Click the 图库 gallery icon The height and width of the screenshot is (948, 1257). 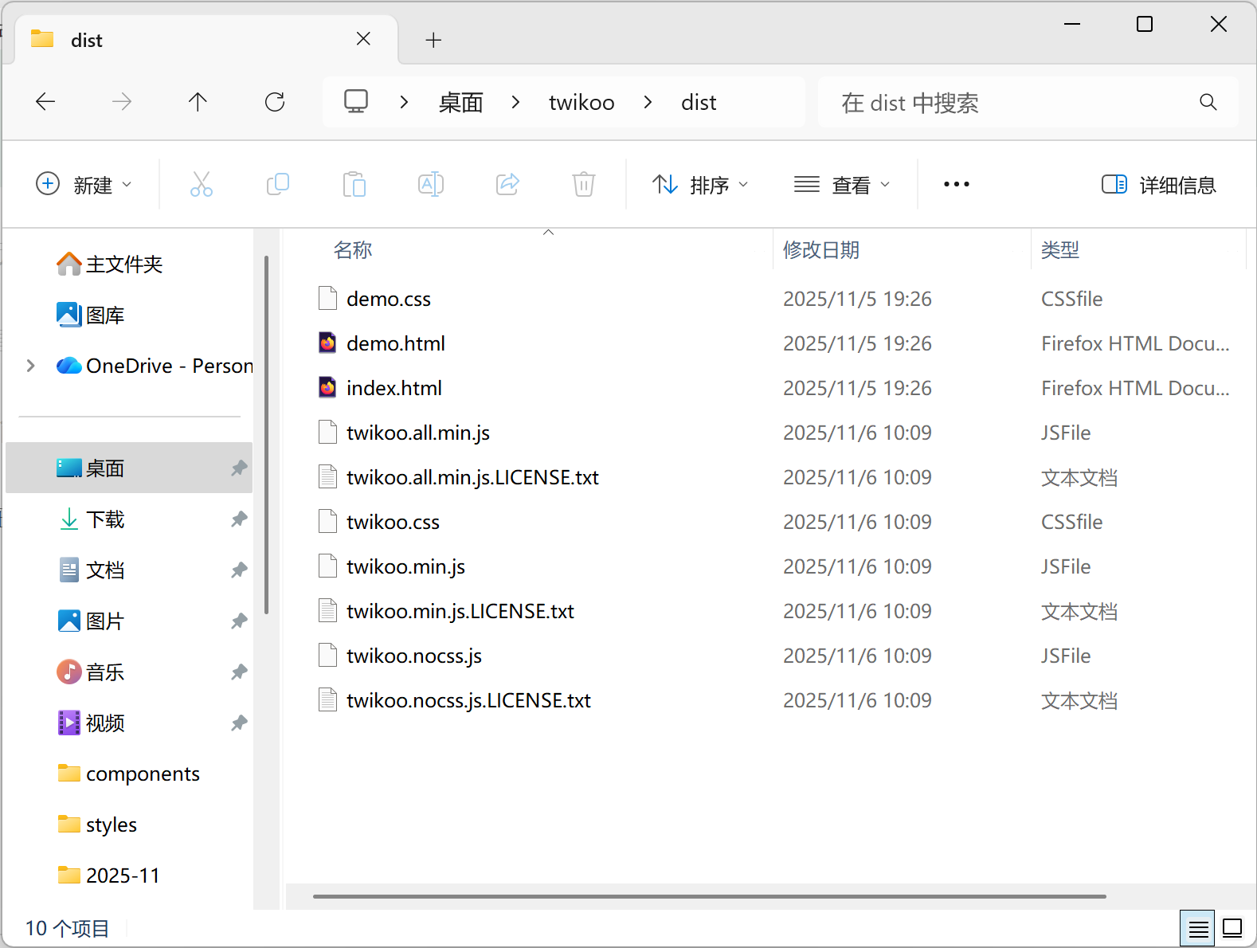tap(69, 315)
